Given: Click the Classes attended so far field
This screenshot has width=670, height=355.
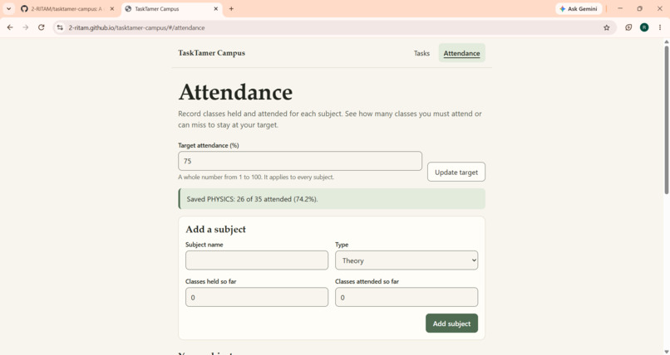Looking at the screenshot, I should coord(406,297).
